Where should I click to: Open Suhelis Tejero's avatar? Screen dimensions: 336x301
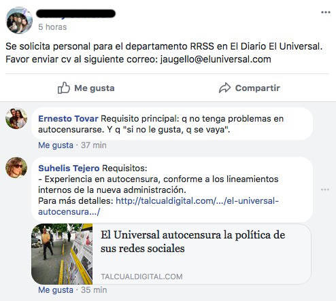16,168
